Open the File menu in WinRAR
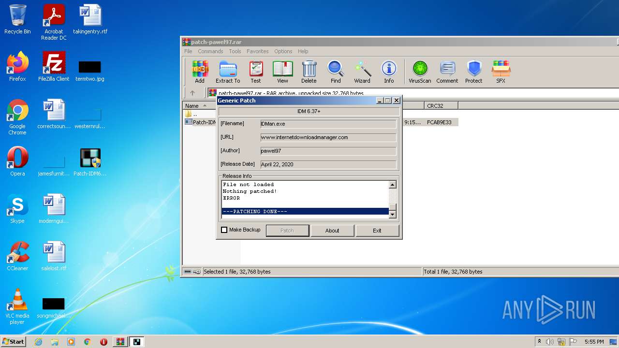Screen dimensions: 619x348 point(188,51)
